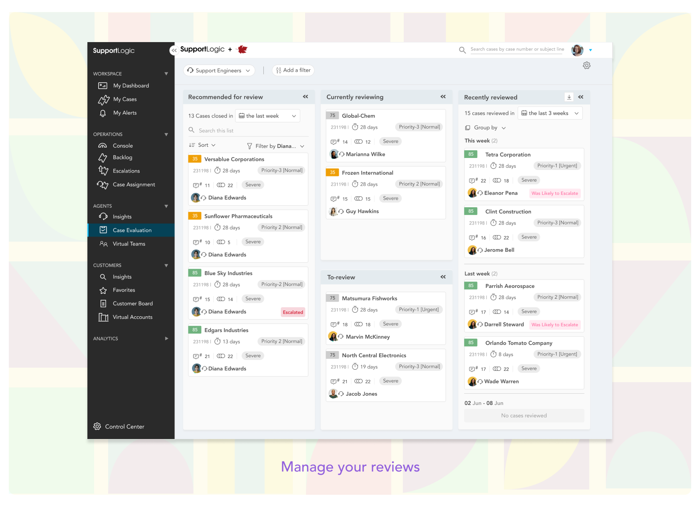
Task: Collapse the Customers section
Action: 166,265
